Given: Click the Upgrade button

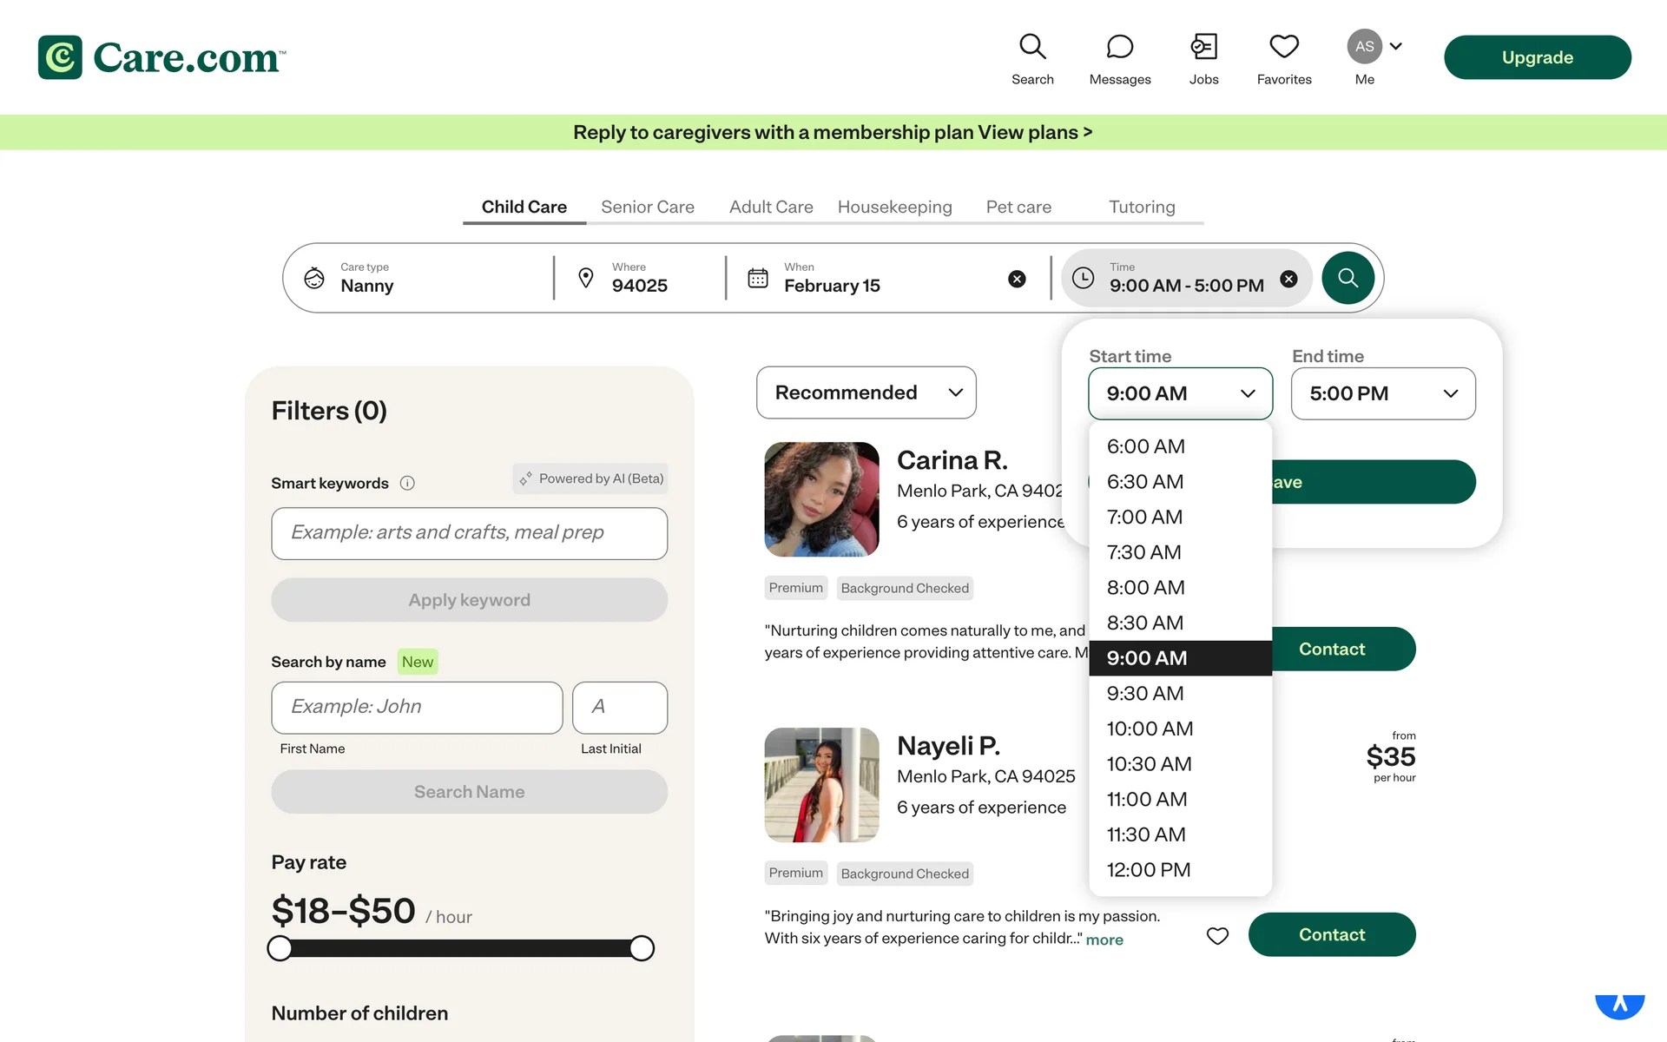Looking at the screenshot, I should tap(1537, 57).
